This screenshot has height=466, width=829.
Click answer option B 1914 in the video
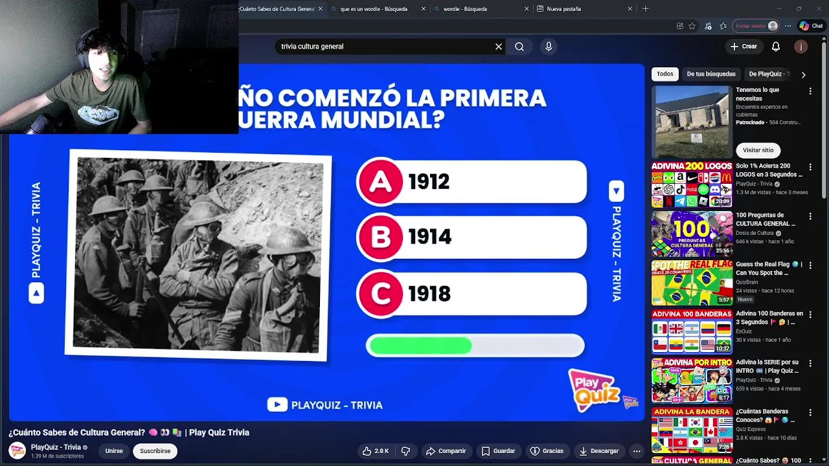[x=471, y=238]
